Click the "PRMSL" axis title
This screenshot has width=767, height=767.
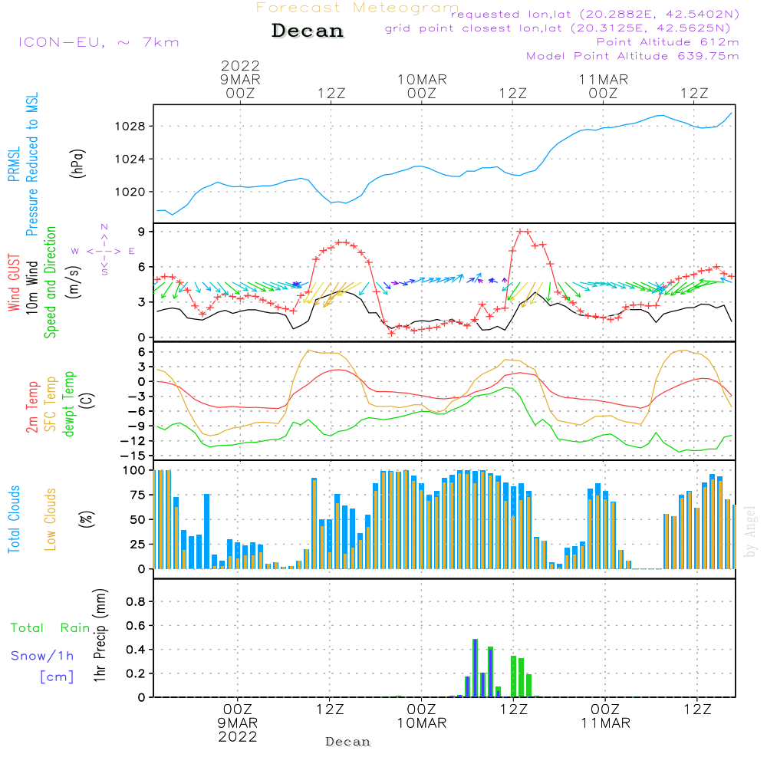click(x=14, y=164)
